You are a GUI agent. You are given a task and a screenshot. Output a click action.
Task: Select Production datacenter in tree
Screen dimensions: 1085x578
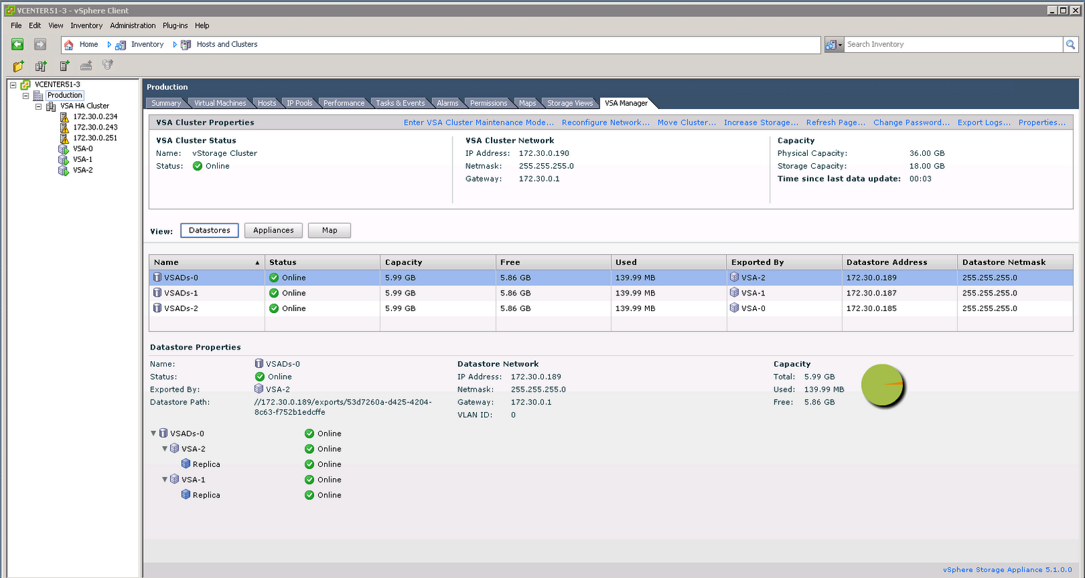pyautogui.click(x=65, y=95)
